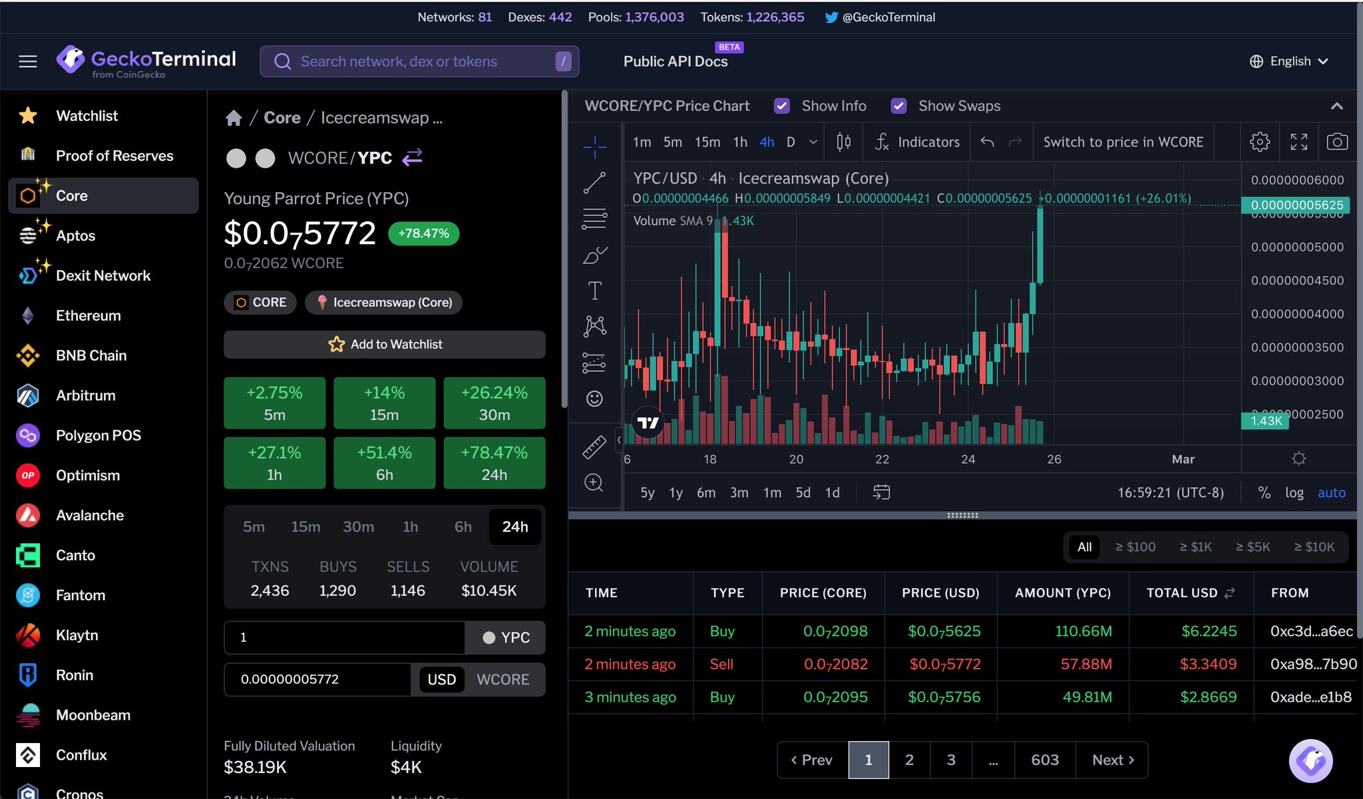
Task: Select the brush drawing tool
Action: tap(594, 255)
